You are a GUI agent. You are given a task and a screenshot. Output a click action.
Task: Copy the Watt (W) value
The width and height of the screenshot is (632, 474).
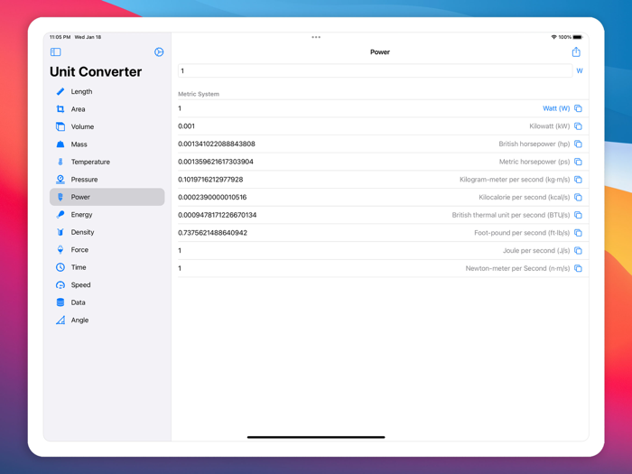(579, 108)
